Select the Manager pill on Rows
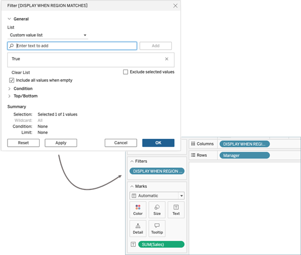301x255 pixels. point(244,155)
